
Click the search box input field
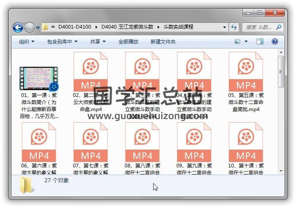(x=261, y=27)
